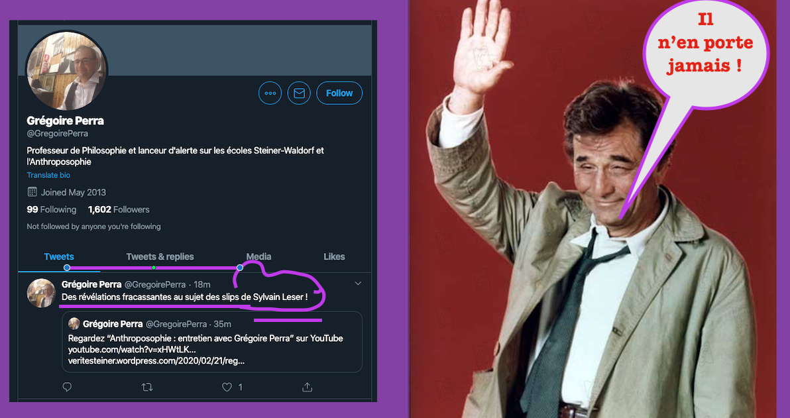Screen dimensions: 790x418
Task: Like the tweet with the heart icon
Action: [x=227, y=387]
